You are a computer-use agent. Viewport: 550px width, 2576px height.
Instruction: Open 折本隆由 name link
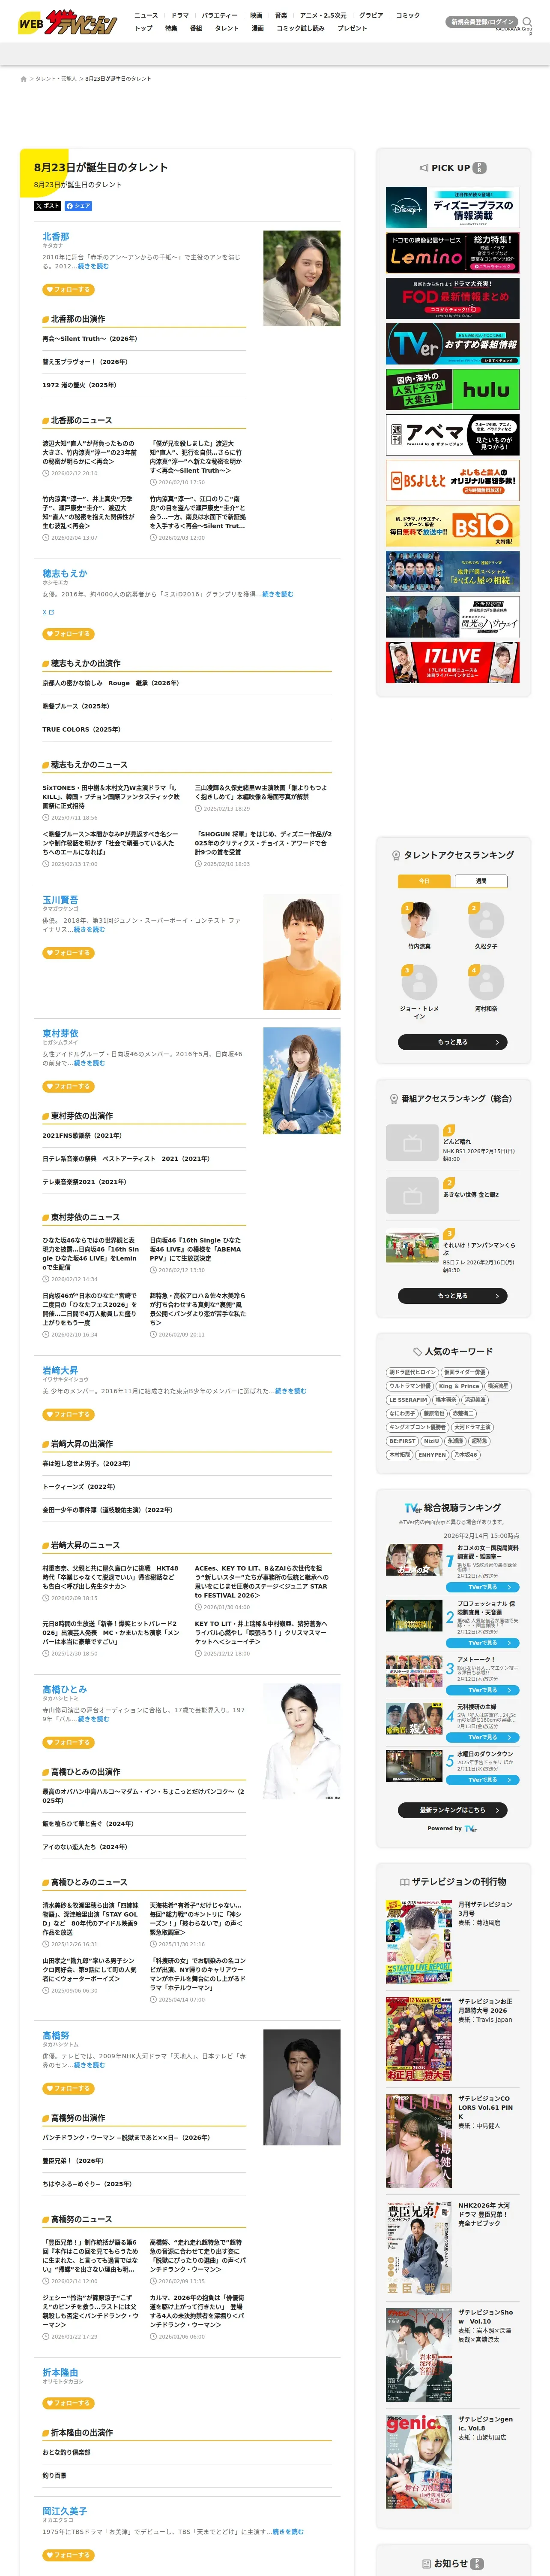click(60, 2372)
